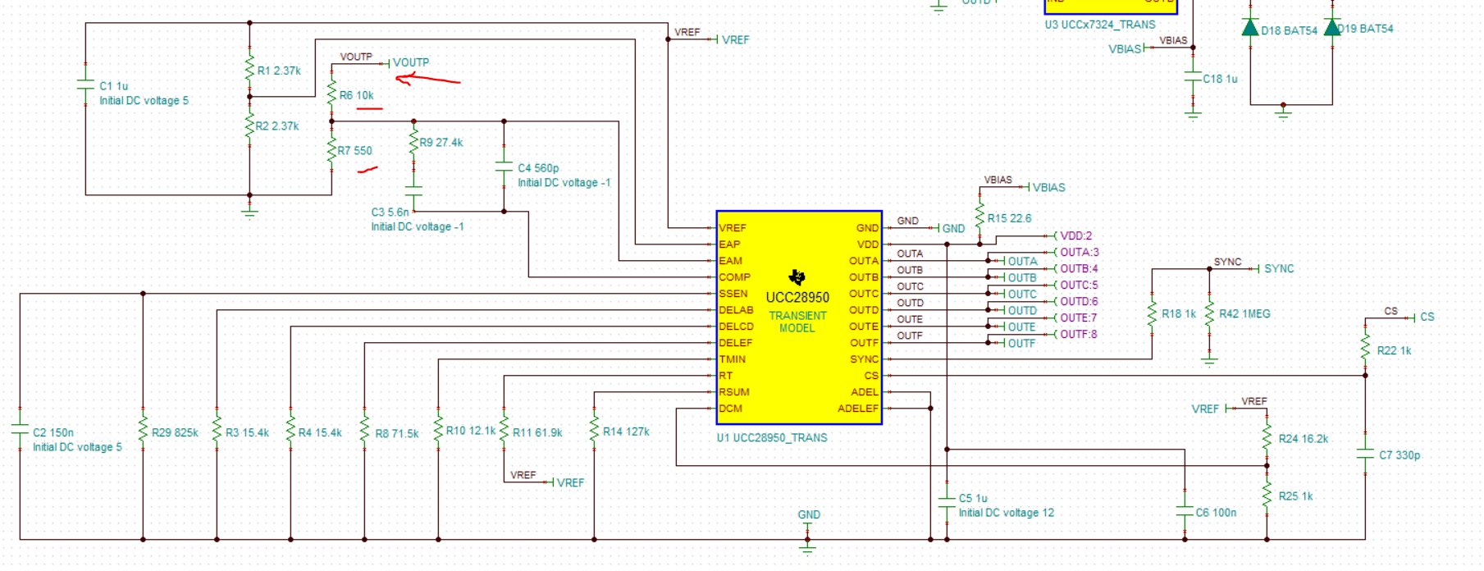Click the DCM pin label on U1
The image size is (1484, 571).
(x=731, y=408)
